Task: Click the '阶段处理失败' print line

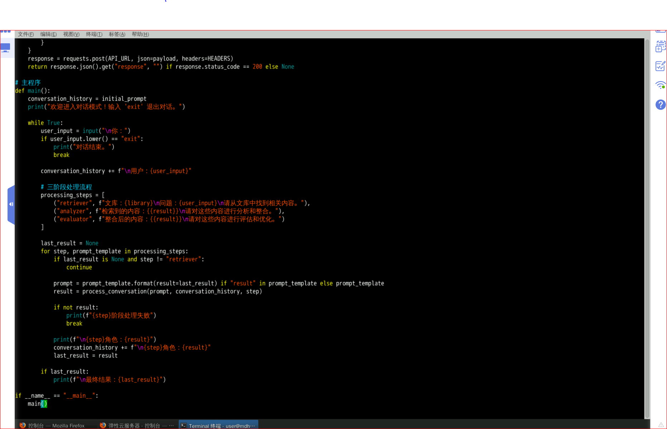Action: (111, 316)
